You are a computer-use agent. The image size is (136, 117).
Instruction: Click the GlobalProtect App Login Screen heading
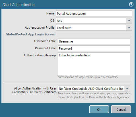pyautogui.click(x=30, y=34)
